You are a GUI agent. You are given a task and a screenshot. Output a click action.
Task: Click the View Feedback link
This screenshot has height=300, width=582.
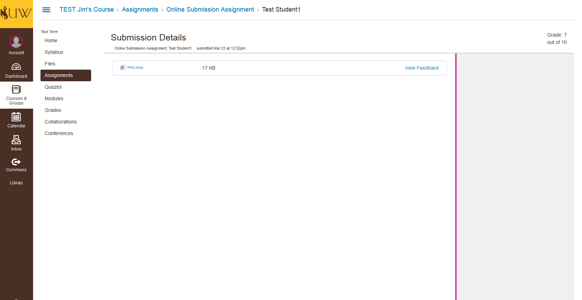pos(422,68)
